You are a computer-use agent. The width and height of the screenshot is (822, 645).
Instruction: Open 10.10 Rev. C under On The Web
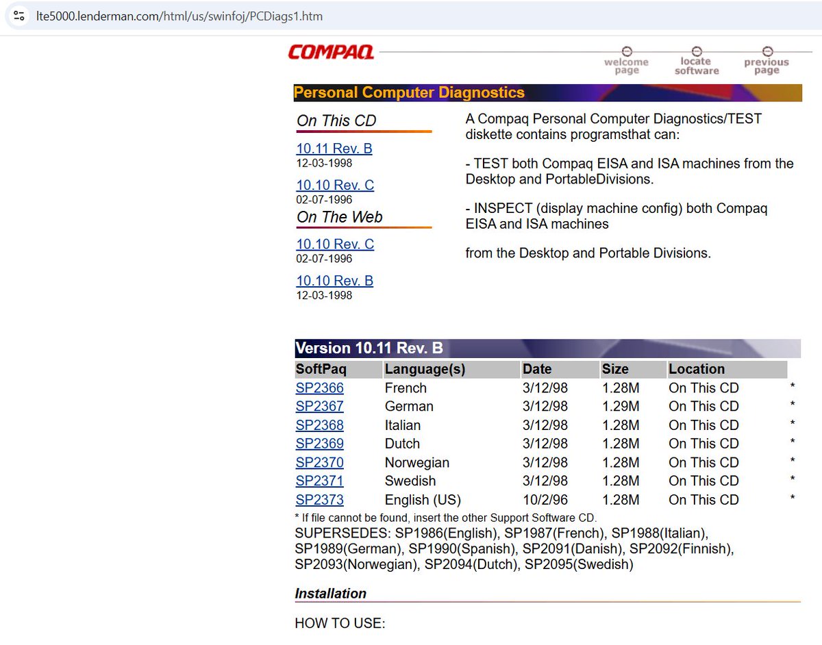[335, 244]
